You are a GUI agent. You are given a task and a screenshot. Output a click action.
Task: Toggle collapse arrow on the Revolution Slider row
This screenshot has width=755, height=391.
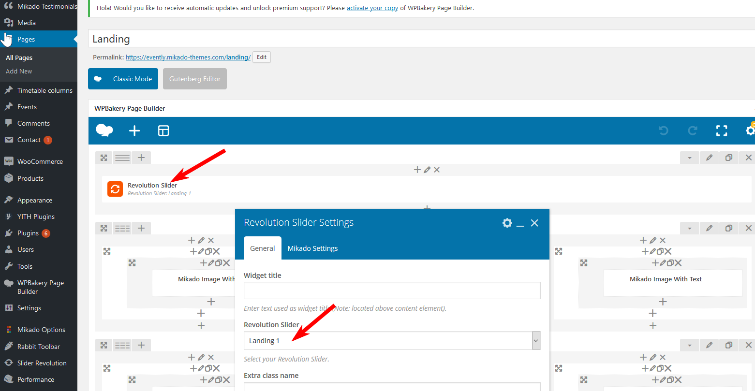coord(689,158)
